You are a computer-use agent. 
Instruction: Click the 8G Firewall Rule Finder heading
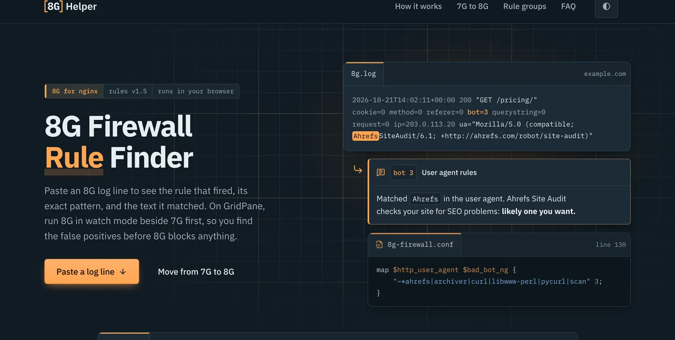119,142
